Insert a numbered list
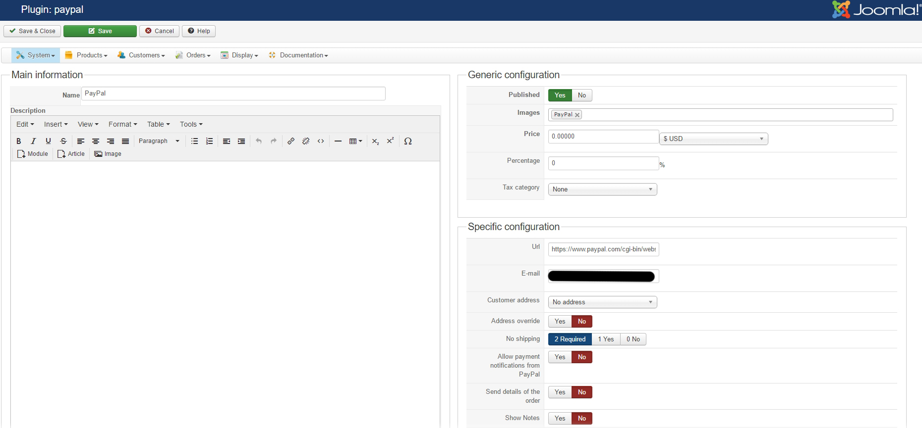This screenshot has height=428, width=922. point(210,141)
